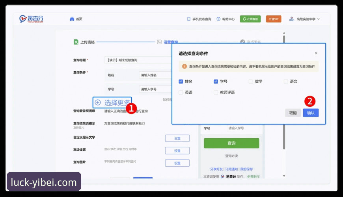Click the 查询标题 input field
The height and width of the screenshot is (197, 343).
coord(138,60)
